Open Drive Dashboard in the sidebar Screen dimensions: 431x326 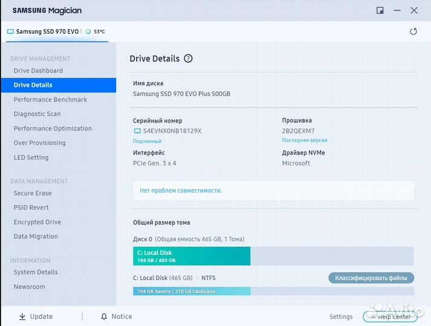coord(38,71)
